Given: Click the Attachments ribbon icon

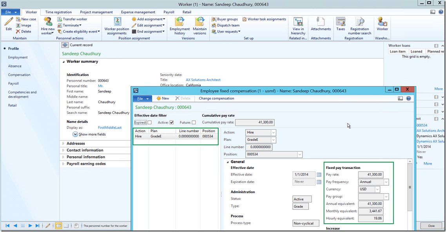Looking at the screenshot, I should pyautogui.click(x=321, y=22).
